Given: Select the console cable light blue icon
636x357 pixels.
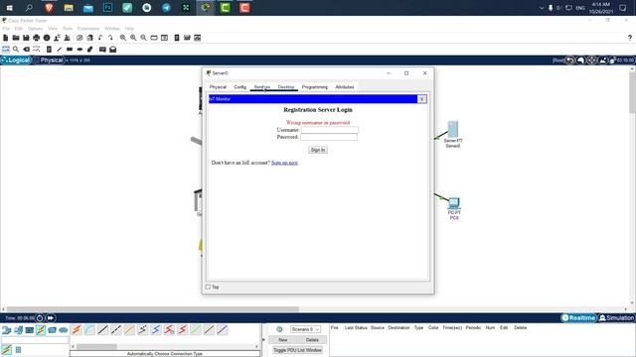Looking at the screenshot, I should point(89,330).
